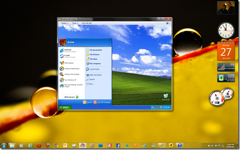Click the network signal gadget showing 0%
The height and width of the screenshot is (150, 240).
point(226,67)
